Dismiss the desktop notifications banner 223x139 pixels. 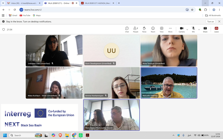219,22
